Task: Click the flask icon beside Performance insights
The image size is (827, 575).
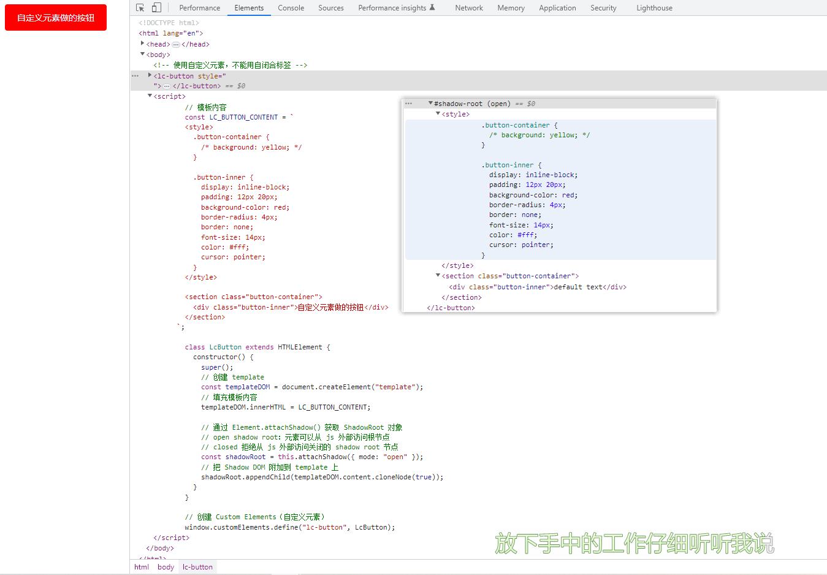Action: (432, 7)
